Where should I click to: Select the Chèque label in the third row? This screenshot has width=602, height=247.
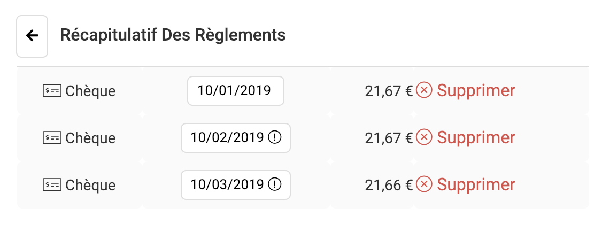coord(90,185)
